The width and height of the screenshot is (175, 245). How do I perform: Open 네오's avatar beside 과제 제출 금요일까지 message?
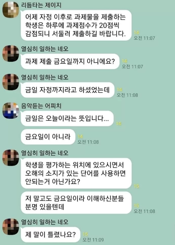[x=11, y=53]
